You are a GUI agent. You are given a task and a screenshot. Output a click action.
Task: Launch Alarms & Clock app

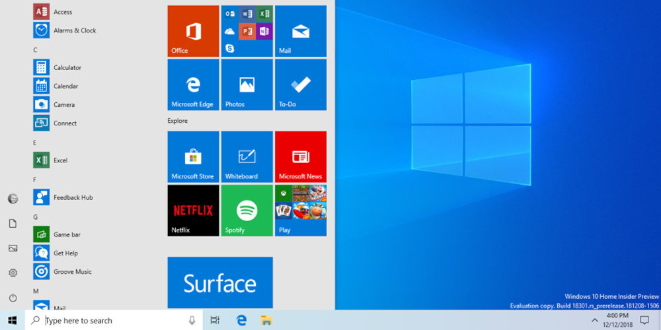pos(65,30)
